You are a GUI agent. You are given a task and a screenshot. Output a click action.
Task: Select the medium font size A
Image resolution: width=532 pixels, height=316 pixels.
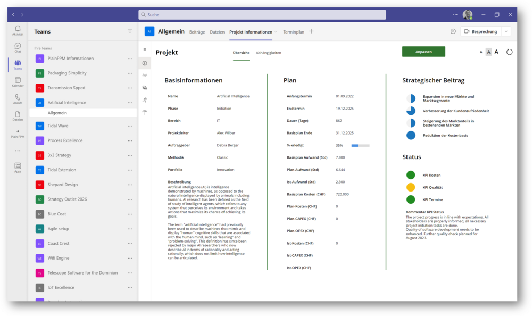488,52
